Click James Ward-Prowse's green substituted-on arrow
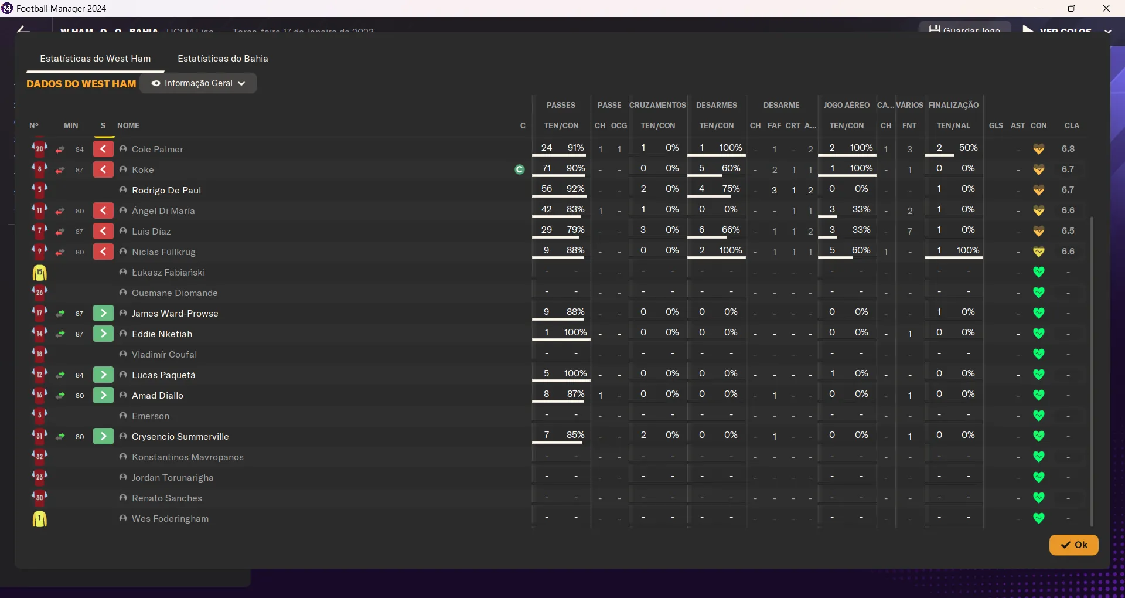The width and height of the screenshot is (1125, 598). coord(103,314)
